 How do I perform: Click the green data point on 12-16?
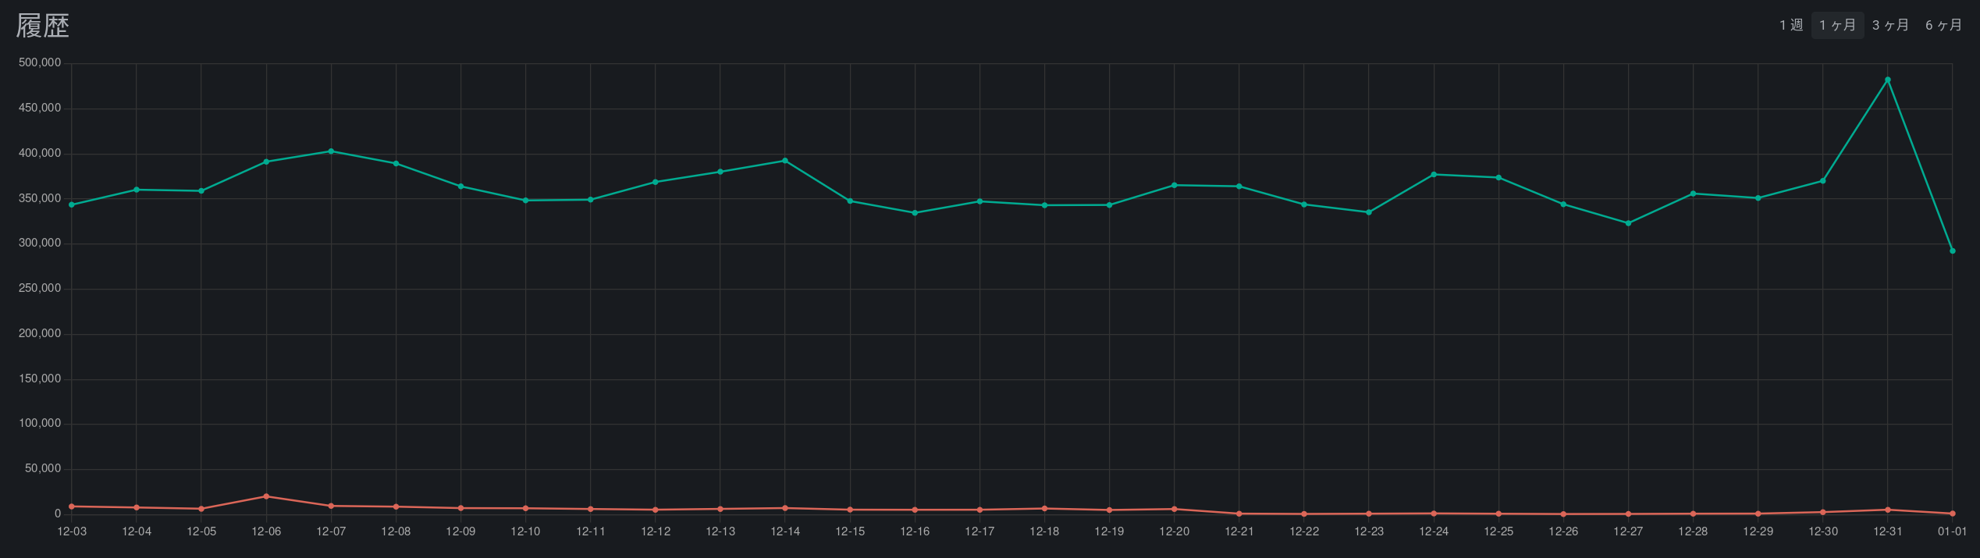(x=915, y=213)
